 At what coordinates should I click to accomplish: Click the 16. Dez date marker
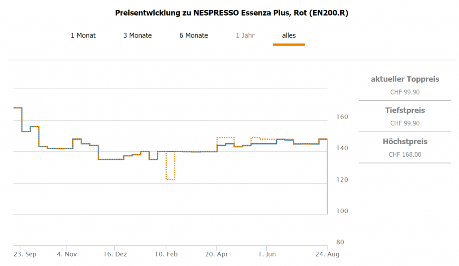[115, 254]
